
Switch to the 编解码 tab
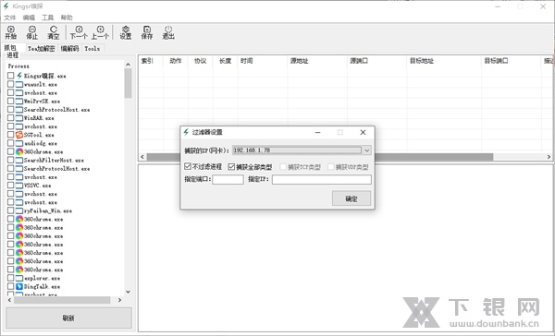click(69, 48)
